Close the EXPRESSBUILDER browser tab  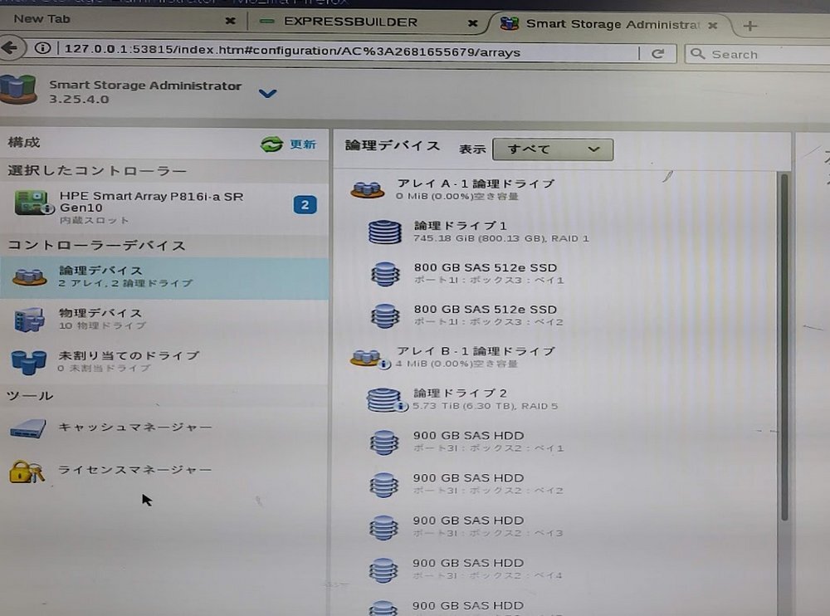point(473,22)
